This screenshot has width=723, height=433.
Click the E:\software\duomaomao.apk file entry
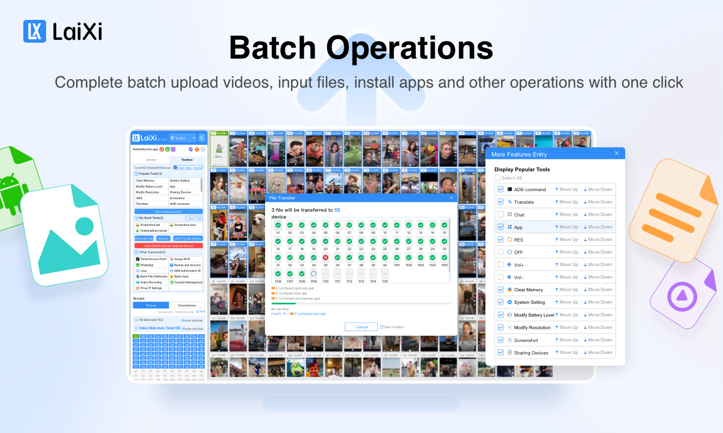click(296, 298)
